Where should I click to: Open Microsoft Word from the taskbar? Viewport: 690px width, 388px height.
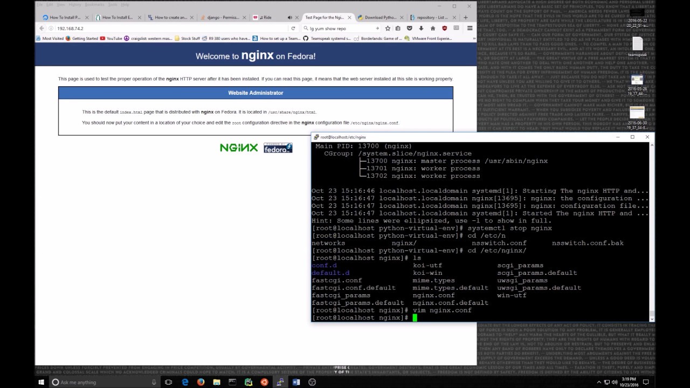pos(296,382)
